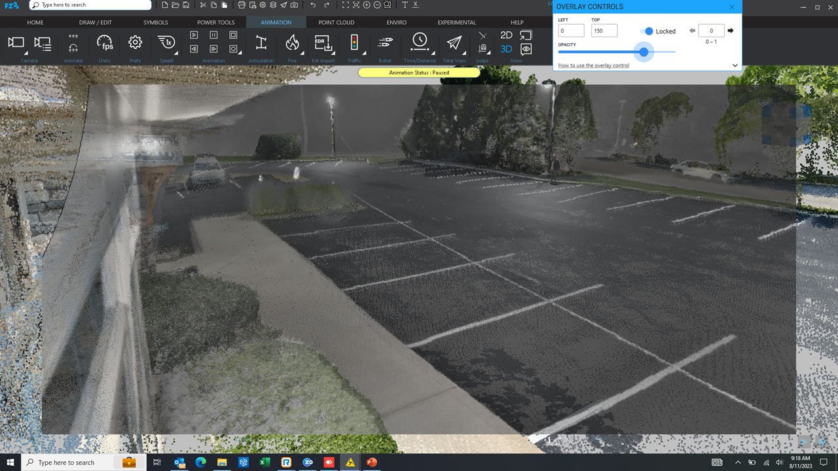Select the Fire tool icon
The image size is (838, 471).
(x=292, y=43)
